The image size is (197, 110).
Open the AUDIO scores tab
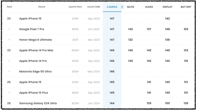(149, 7)
